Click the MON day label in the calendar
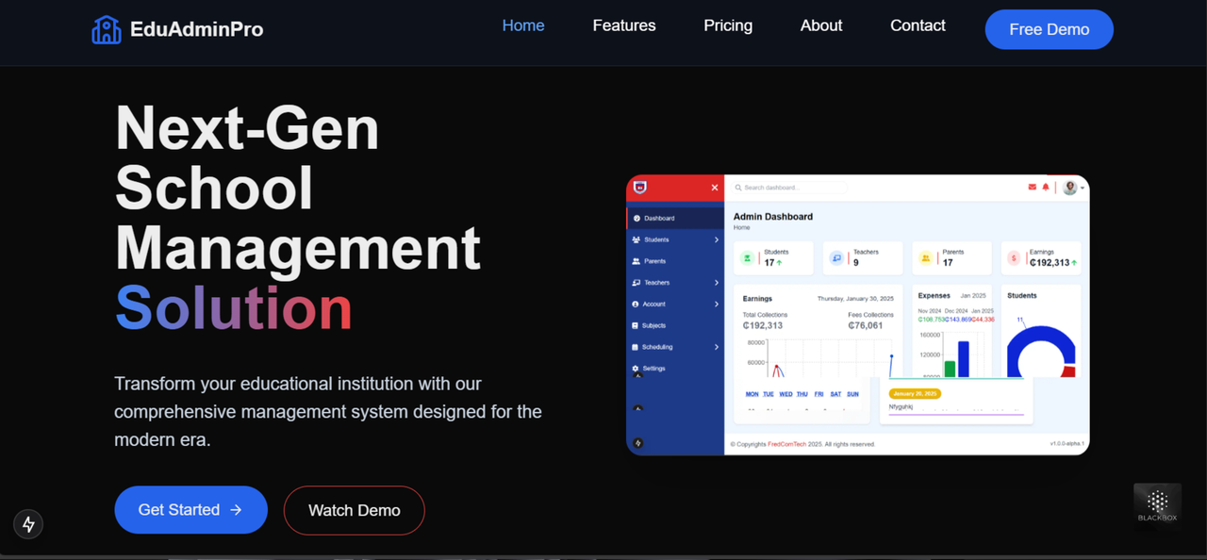This screenshot has width=1207, height=560. click(752, 394)
